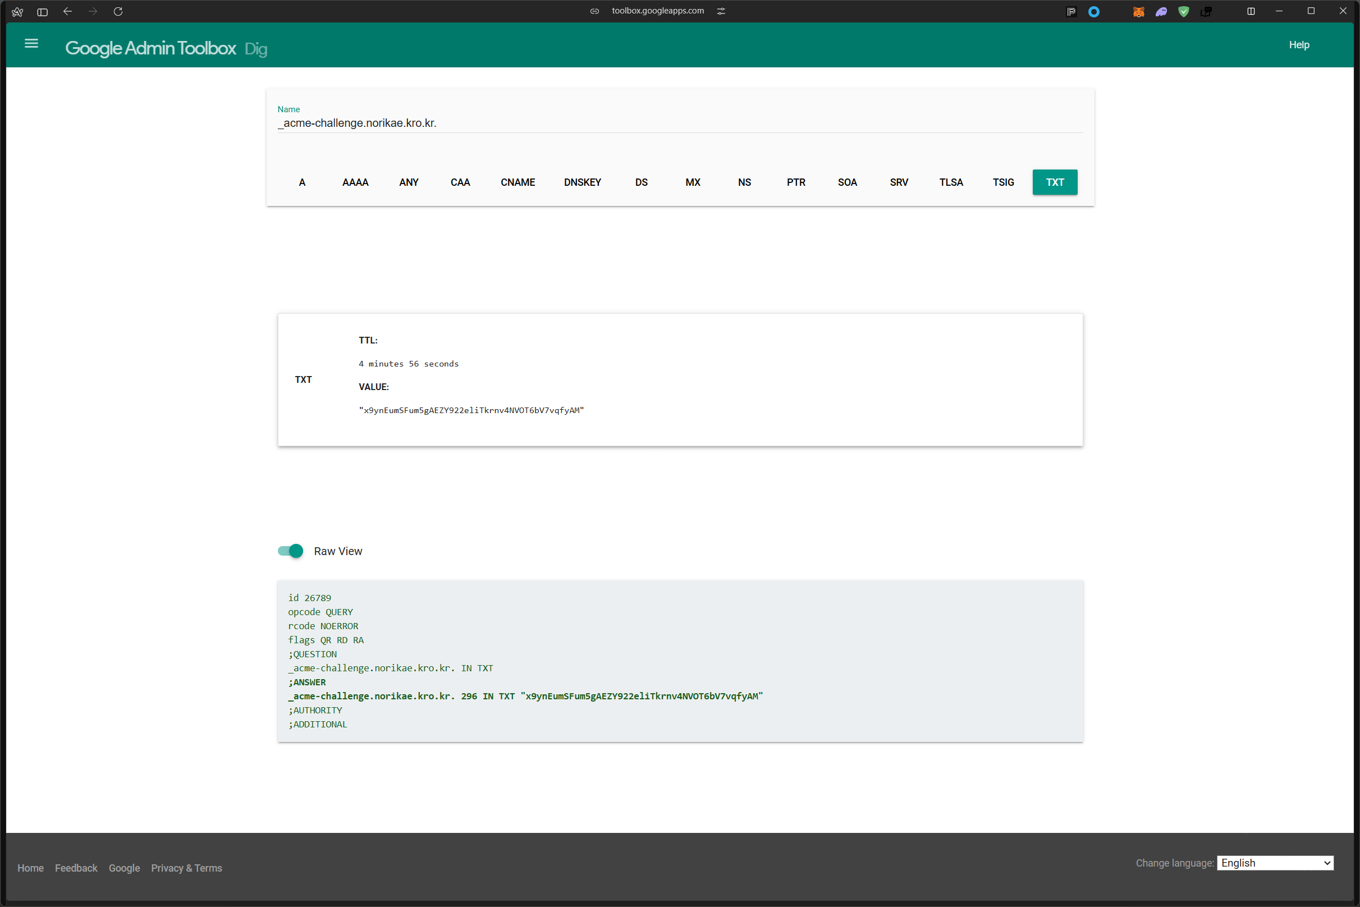Select the TLSA record type
1360x907 pixels.
coord(950,182)
